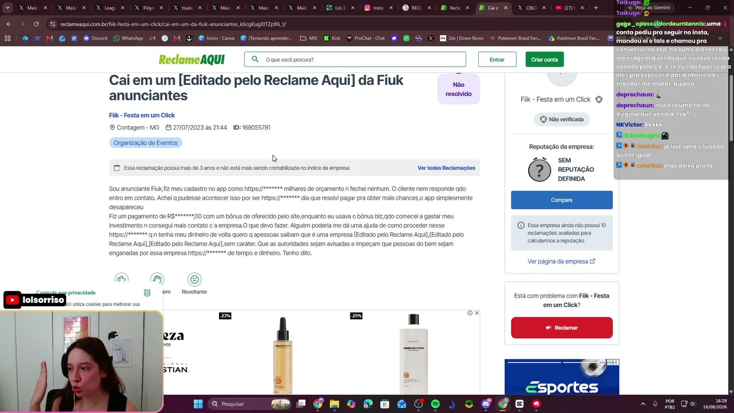
Task: Click the blue Compare button
Action: click(x=561, y=200)
